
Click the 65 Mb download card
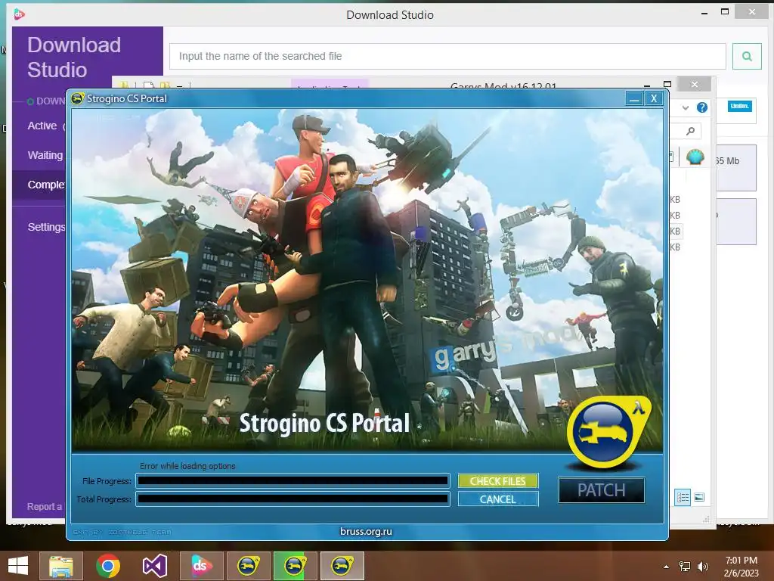click(x=735, y=167)
